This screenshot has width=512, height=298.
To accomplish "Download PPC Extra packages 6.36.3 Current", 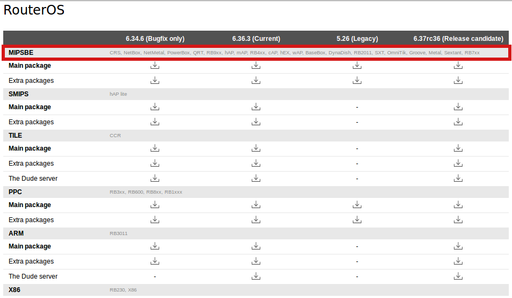I will [256, 220].
